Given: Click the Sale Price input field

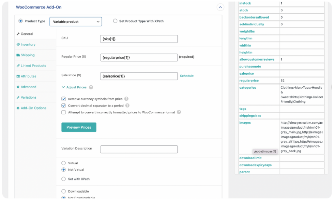Looking at the screenshot, I should (139, 76).
